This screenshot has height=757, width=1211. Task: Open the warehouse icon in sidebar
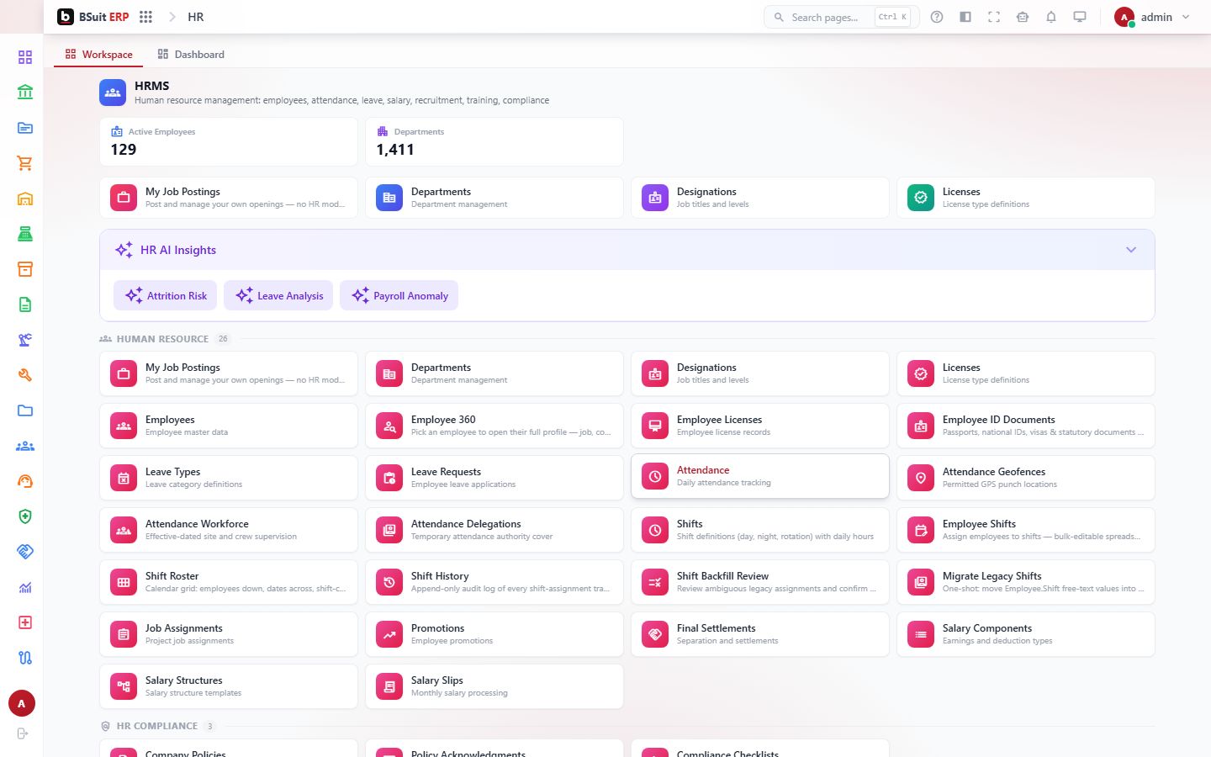(x=25, y=199)
